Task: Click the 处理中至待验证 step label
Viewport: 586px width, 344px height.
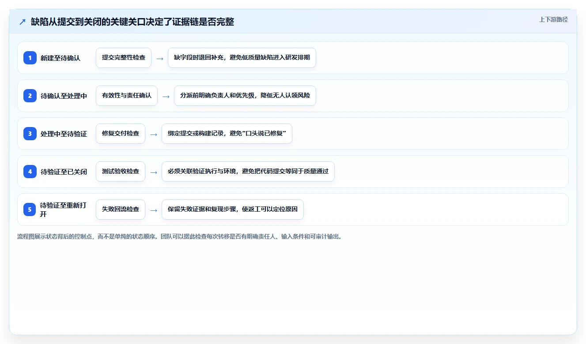Action: point(64,134)
